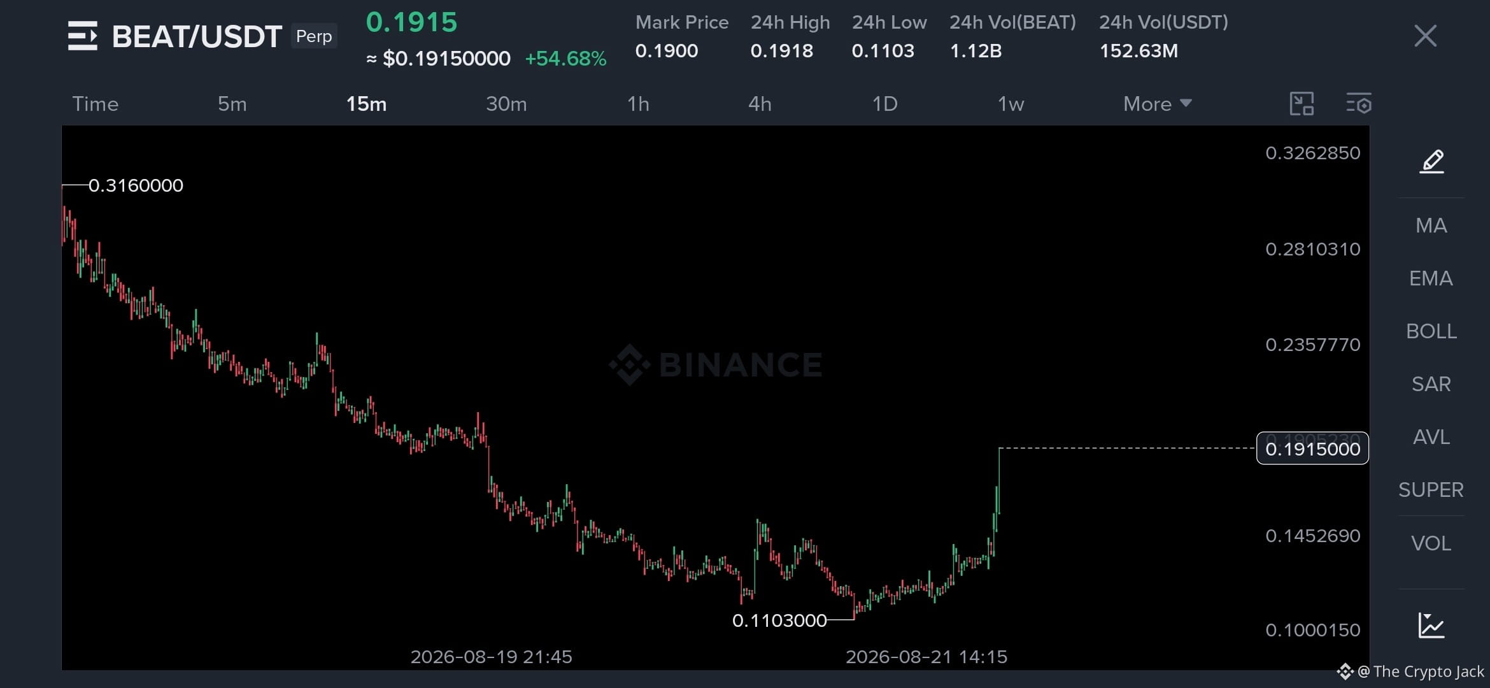Exit fullscreen chart layout icon

[1302, 104]
